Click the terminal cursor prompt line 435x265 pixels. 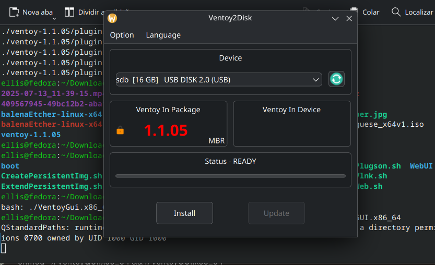tap(4, 248)
